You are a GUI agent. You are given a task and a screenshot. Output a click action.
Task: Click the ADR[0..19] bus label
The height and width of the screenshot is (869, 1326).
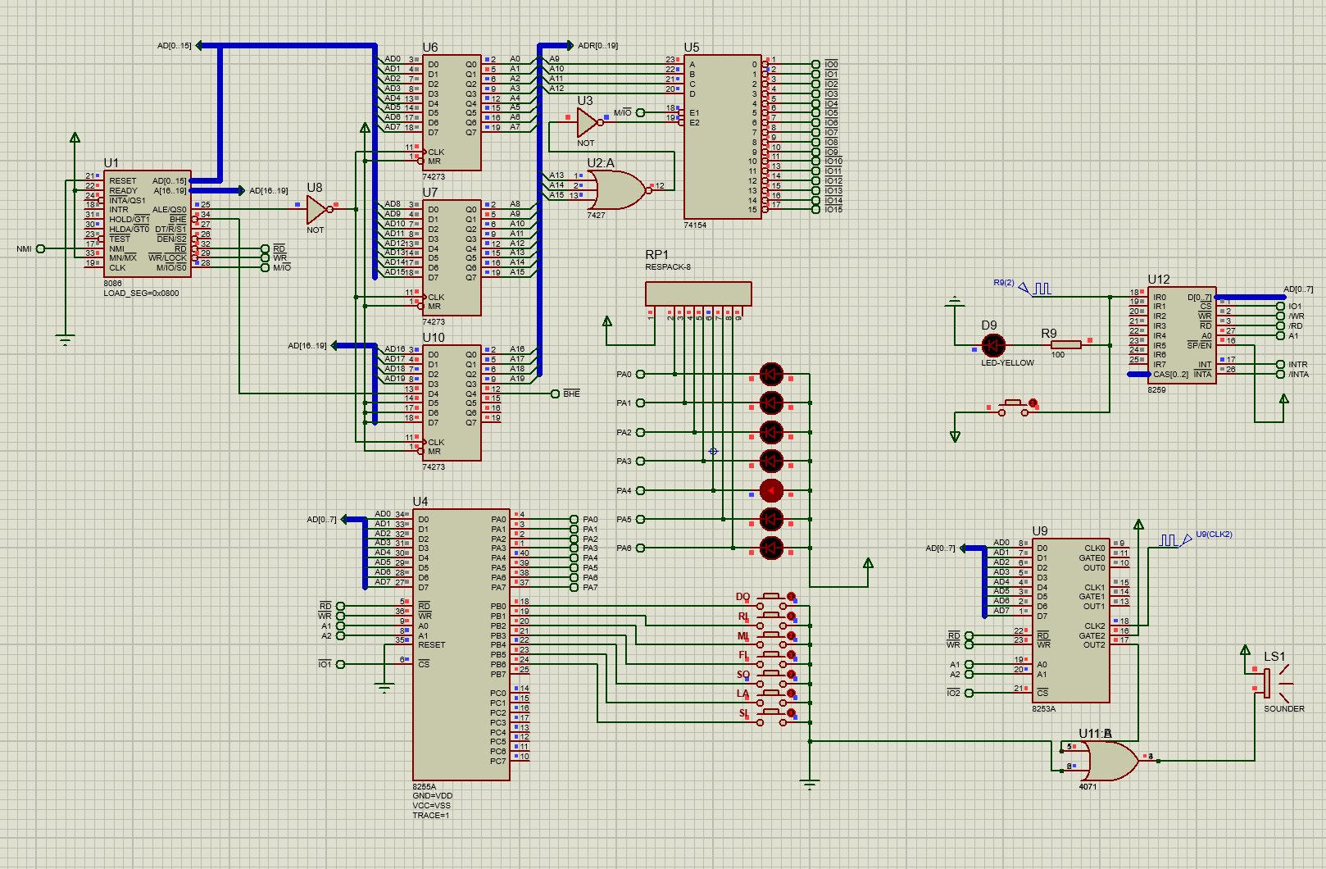pyautogui.click(x=597, y=46)
